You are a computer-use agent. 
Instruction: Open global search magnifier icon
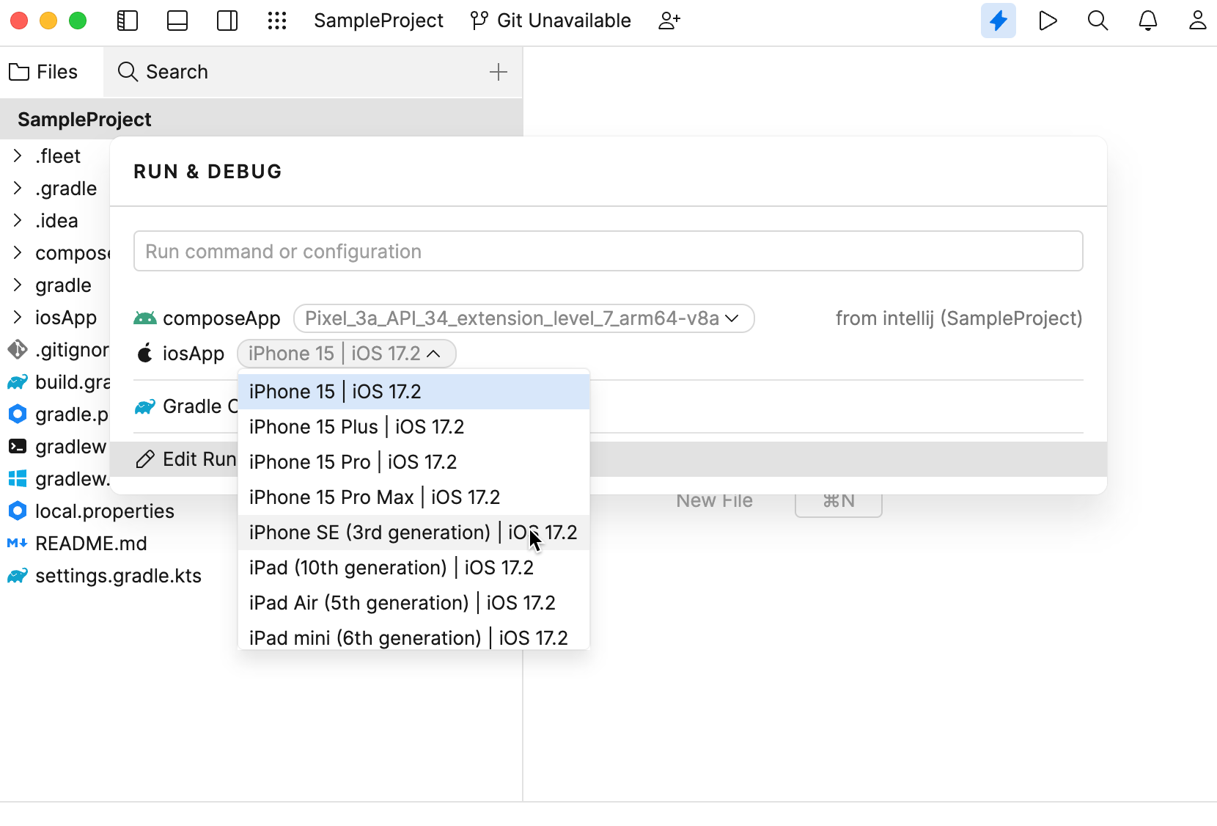1097,21
